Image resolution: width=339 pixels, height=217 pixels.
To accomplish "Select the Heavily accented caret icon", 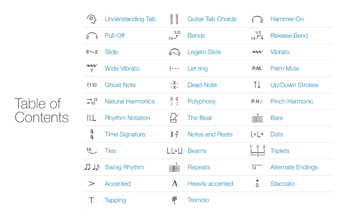I will [175, 184].
